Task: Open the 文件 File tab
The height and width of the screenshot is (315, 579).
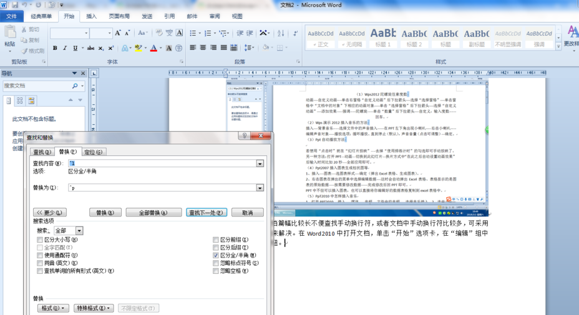Action: 11,16
